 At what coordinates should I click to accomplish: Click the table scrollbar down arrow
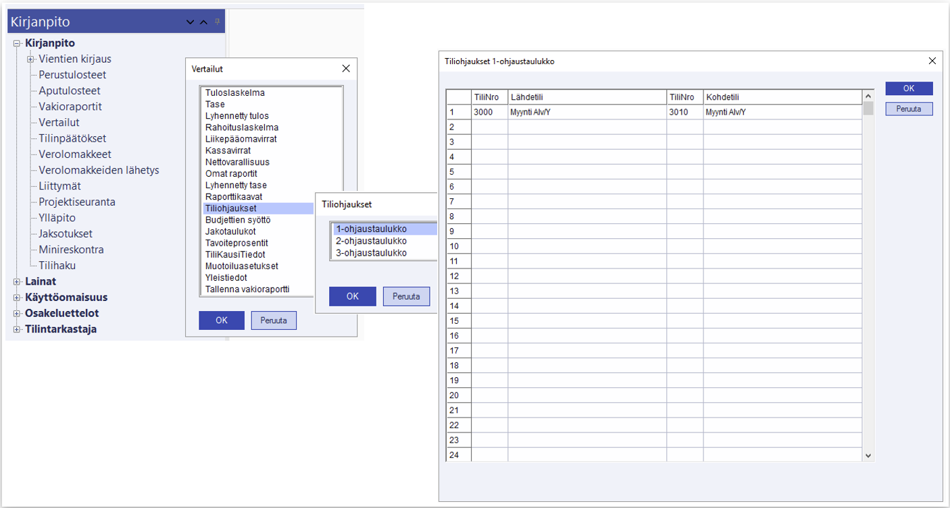click(868, 456)
